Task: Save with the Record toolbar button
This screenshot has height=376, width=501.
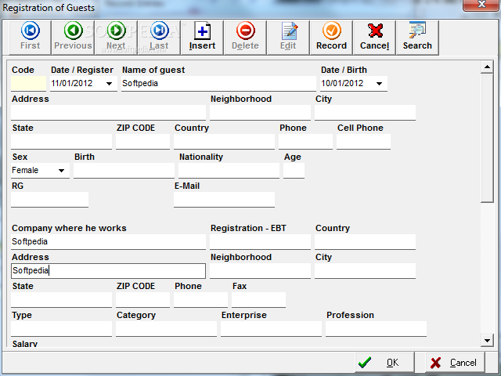Action: pos(331,37)
